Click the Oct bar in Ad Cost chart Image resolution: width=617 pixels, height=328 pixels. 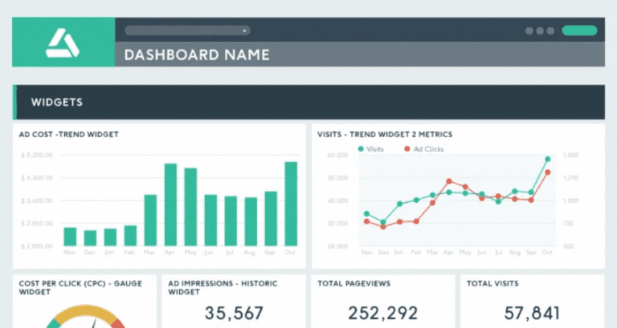[x=291, y=204]
